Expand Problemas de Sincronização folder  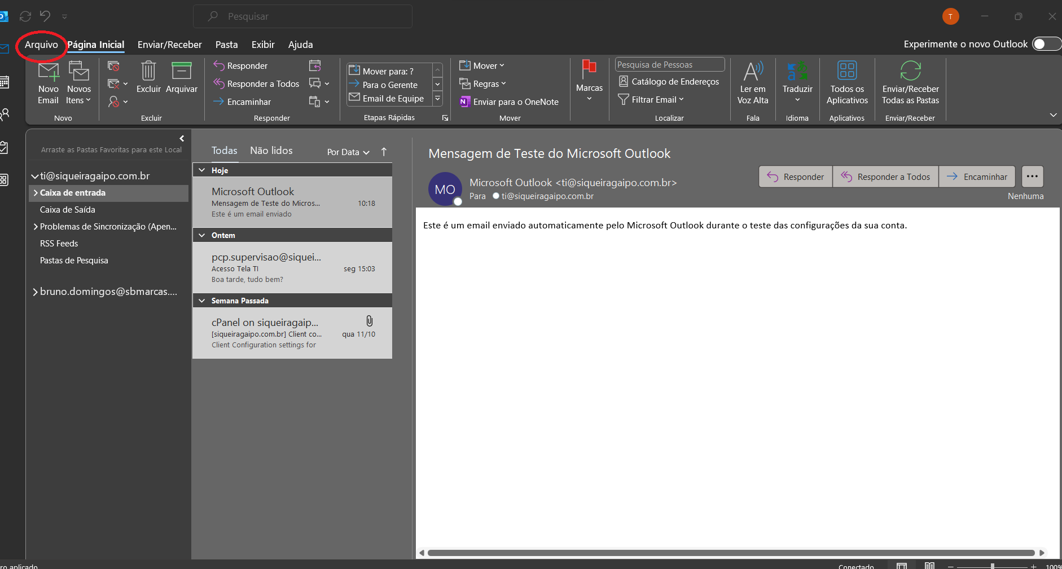[x=36, y=227]
